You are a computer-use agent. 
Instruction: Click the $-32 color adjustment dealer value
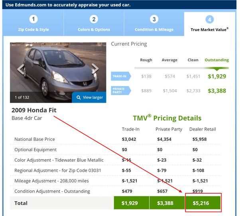[x=197, y=160]
